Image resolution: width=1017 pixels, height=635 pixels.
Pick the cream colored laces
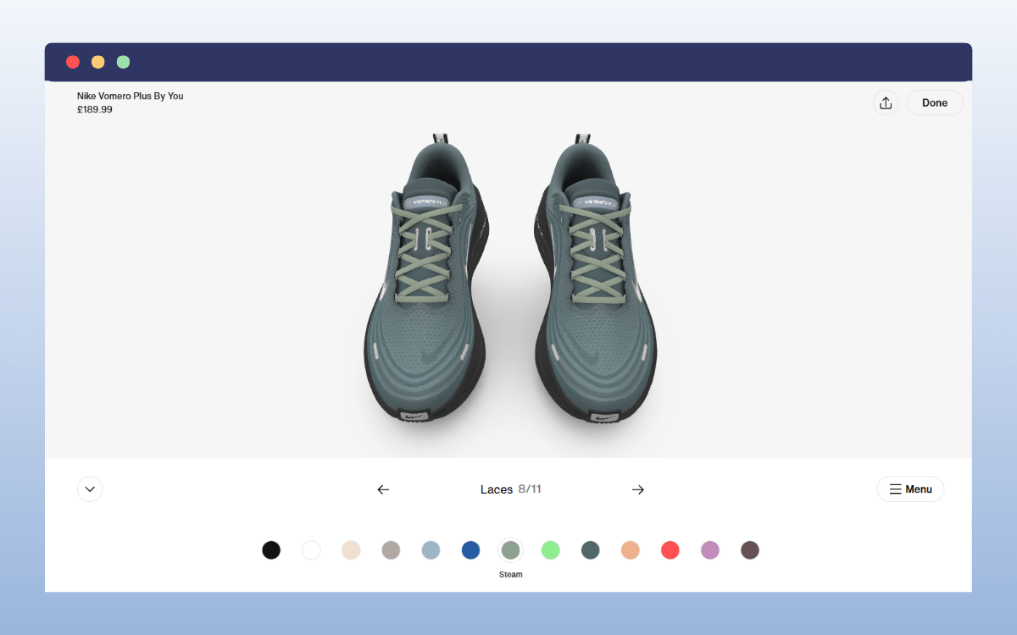pyautogui.click(x=351, y=549)
